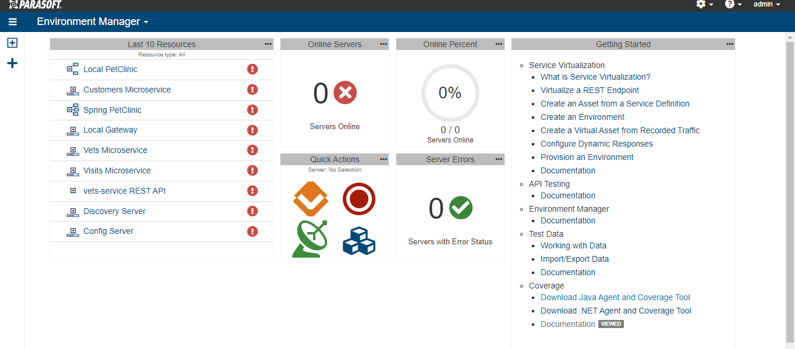
Task: Open the vets-service REST API resource
Action: coord(125,191)
